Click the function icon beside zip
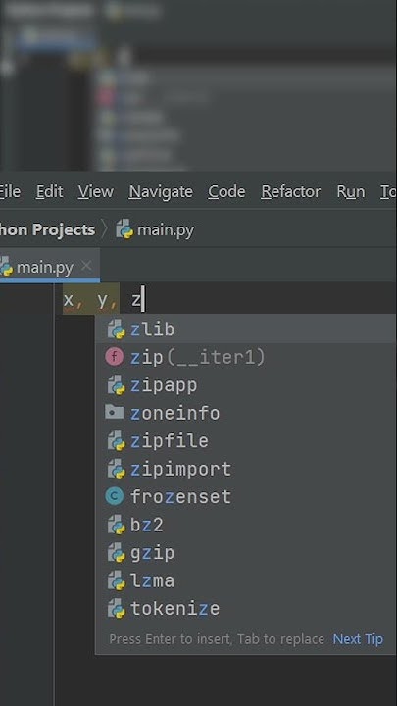This screenshot has height=706, width=397. tap(115, 357)
